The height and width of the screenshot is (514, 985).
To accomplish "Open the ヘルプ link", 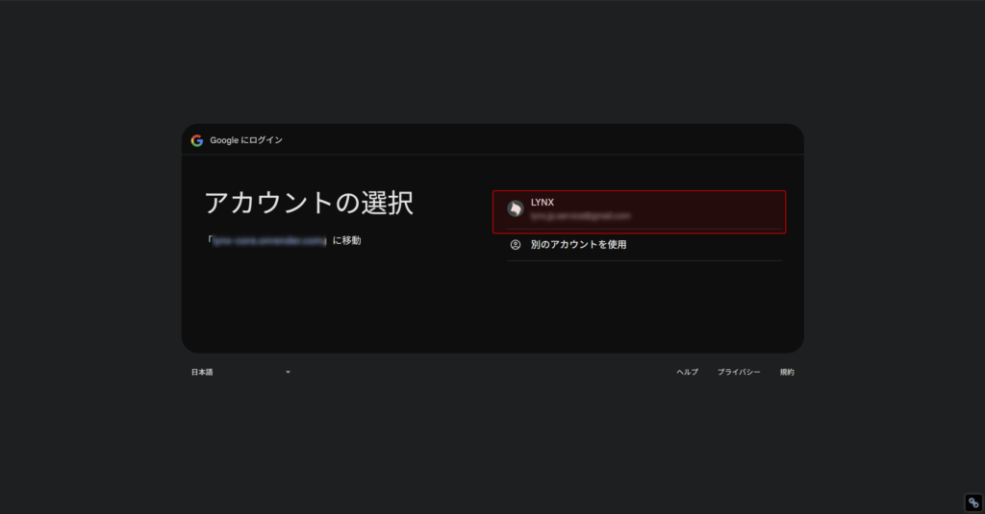I will pyautogui.click(x=687, y=372).
